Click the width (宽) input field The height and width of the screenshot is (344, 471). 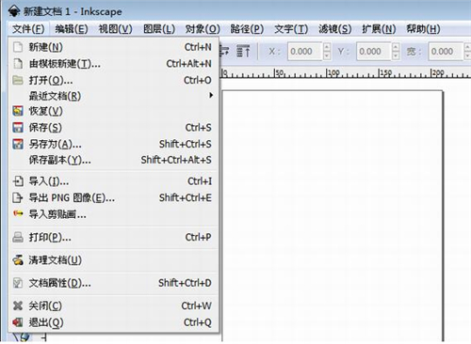446,51
